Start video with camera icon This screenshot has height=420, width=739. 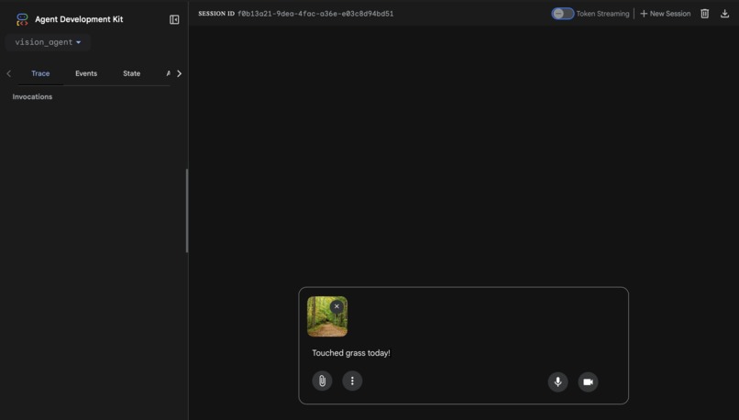(x=589, y=381)
